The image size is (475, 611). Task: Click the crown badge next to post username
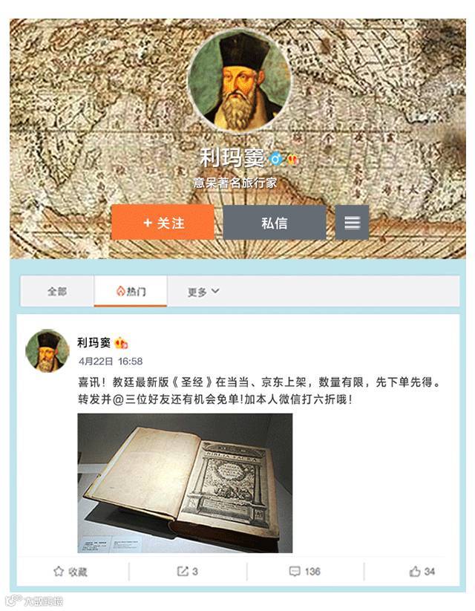pyautogui.click(x=121, y=343)
